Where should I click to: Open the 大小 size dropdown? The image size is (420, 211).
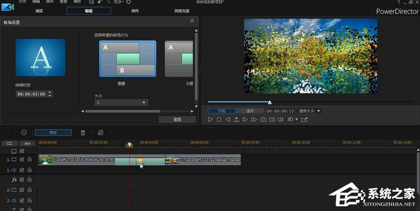coord(121,103)
